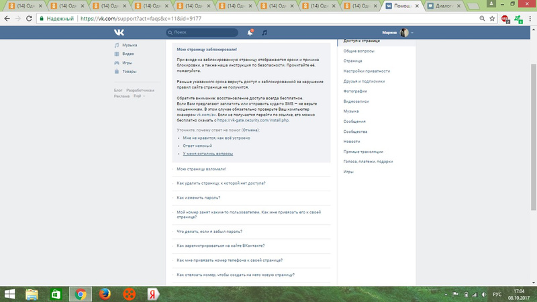Viewport: 537px width, 302px height.
Task: Open the music note icon in header
Action: click(264, 32)
